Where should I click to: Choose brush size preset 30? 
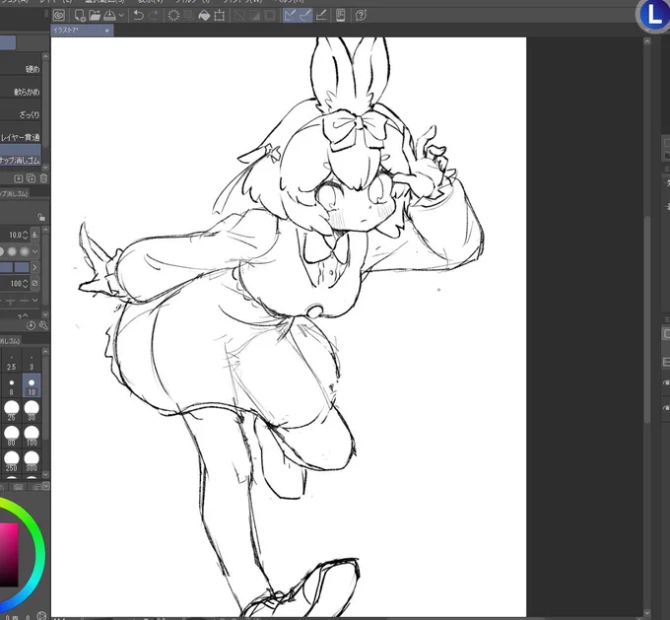32,411
